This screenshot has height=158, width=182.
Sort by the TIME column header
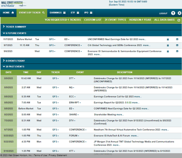point(26,72)
